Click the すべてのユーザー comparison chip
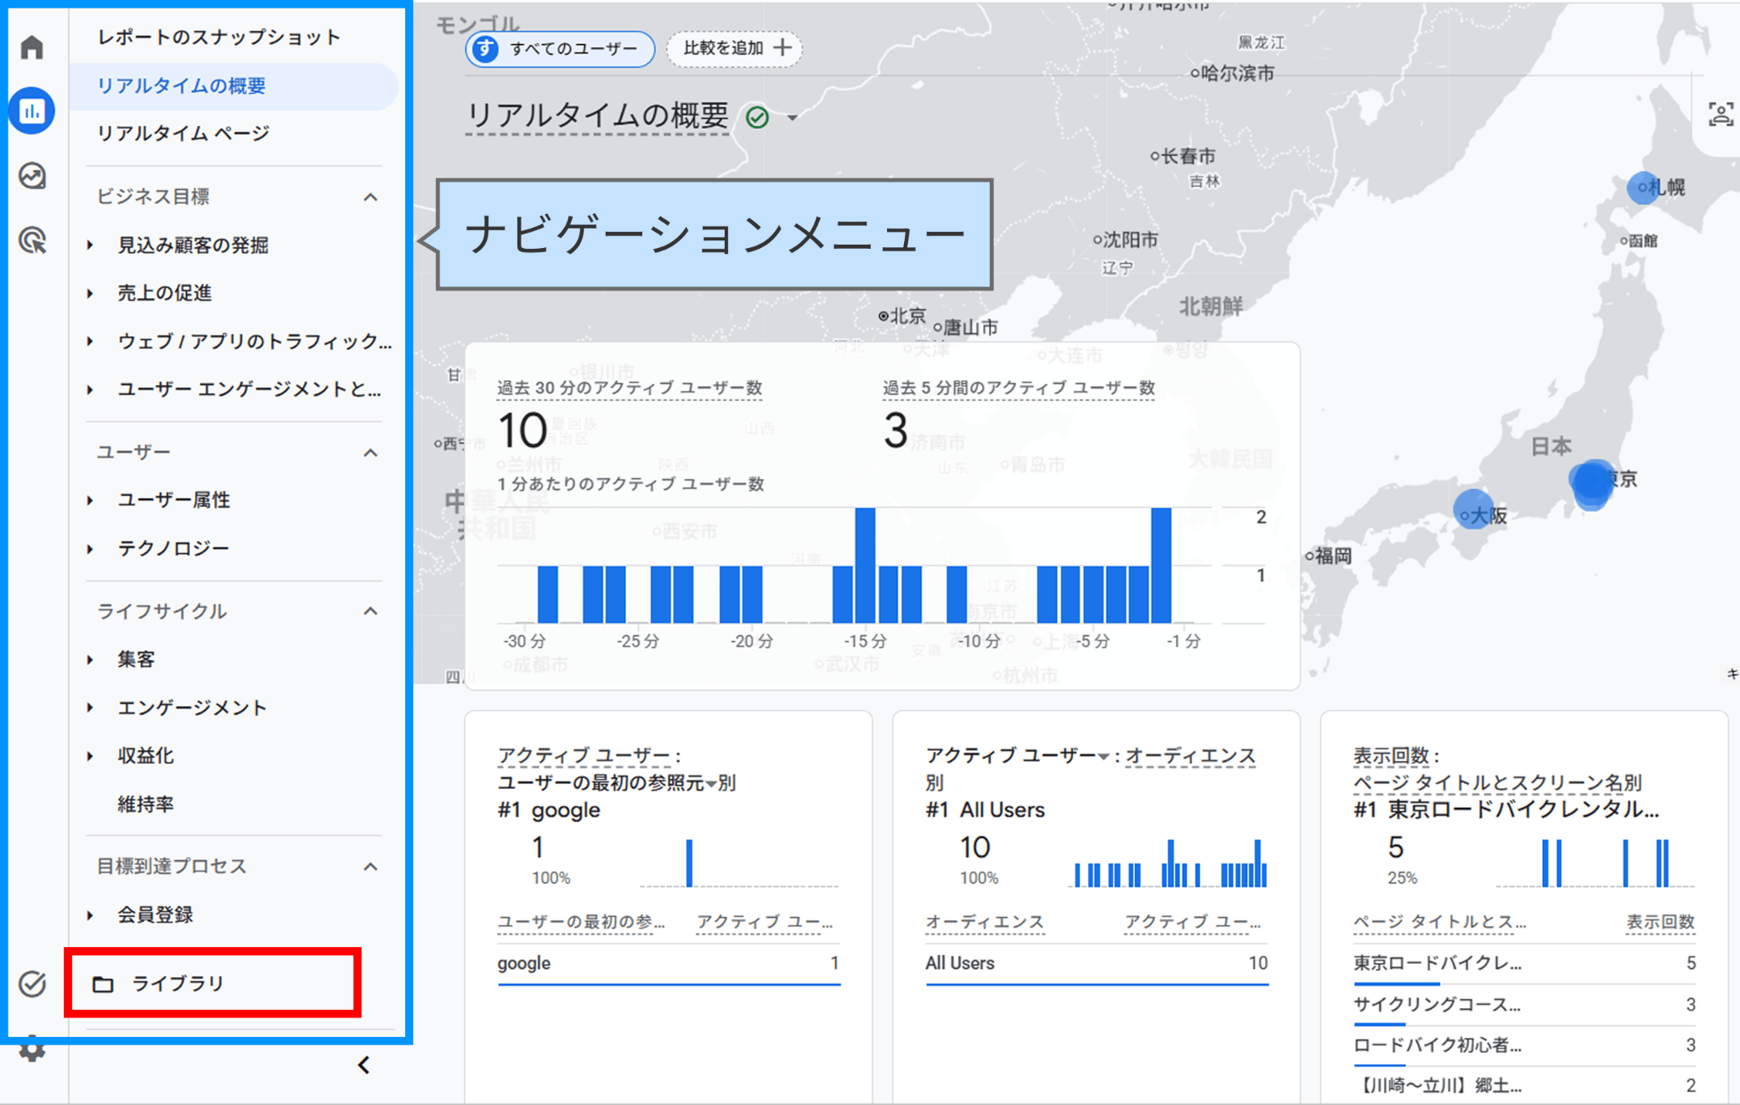This screenshot has width=1740, height=1105. [560, 48]
